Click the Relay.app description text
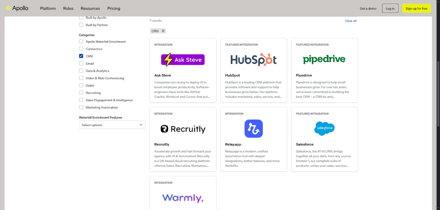This screenshot has height=210, width=440. tap(252, 159)
